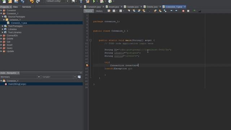231x130 pixels.
Task: Click Stop Macro Recording square icon
Action: click(x=188, y=11)
